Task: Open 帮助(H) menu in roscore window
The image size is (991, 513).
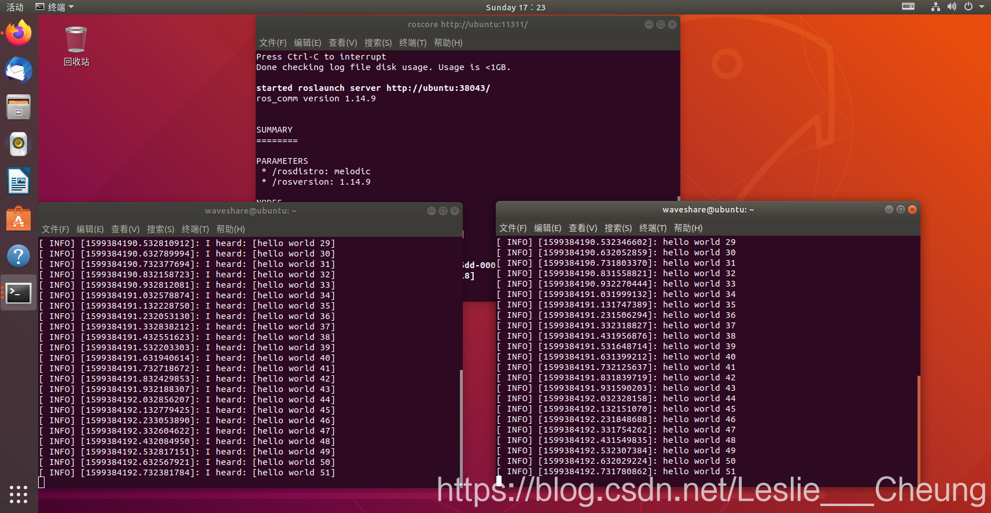Action: coord(448,43)
